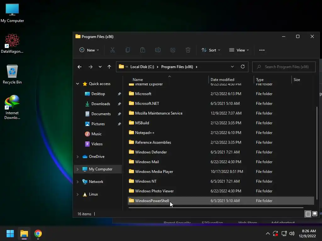The width and height of the screenshot is (322, 241).
Task: Select the Windows Media Player folder
Action: pos(221,172)
